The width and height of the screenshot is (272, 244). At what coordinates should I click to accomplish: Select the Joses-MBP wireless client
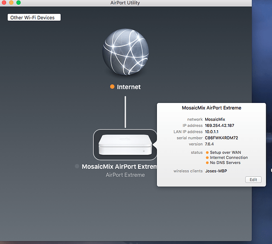216,171
